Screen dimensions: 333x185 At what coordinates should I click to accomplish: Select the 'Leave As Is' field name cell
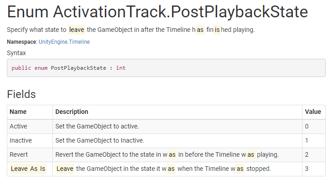tap(28, 169)
